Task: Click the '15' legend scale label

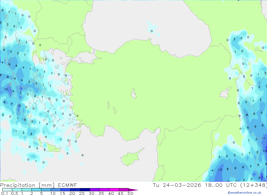Action: tap(62, 193)
